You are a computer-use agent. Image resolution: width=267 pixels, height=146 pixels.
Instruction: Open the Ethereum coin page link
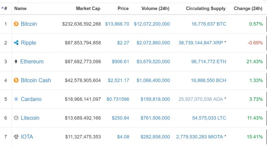[32, 62]
